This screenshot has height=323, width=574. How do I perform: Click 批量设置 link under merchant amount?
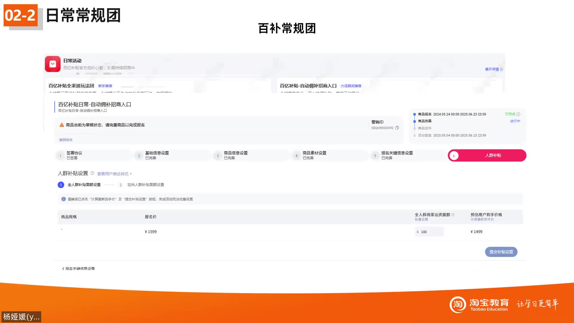(421, 220)
